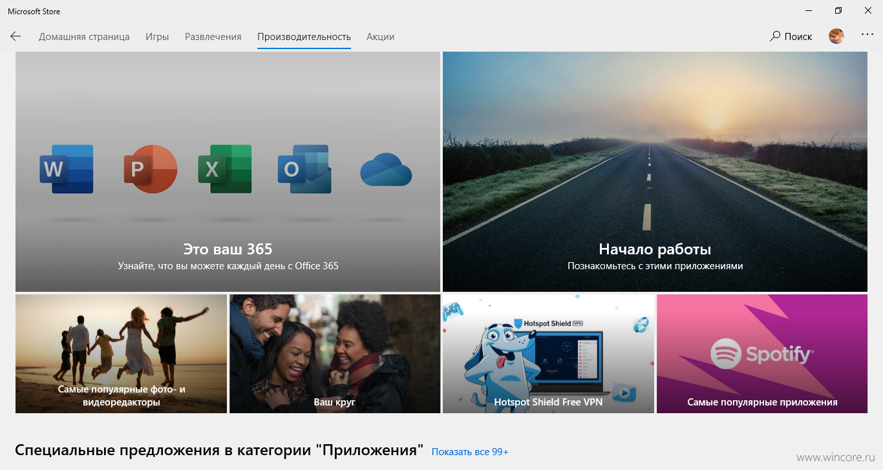This screenshot has height=470, width=883.
Task: Switch to Домашняя страница tab
Action: click(84, 37)
